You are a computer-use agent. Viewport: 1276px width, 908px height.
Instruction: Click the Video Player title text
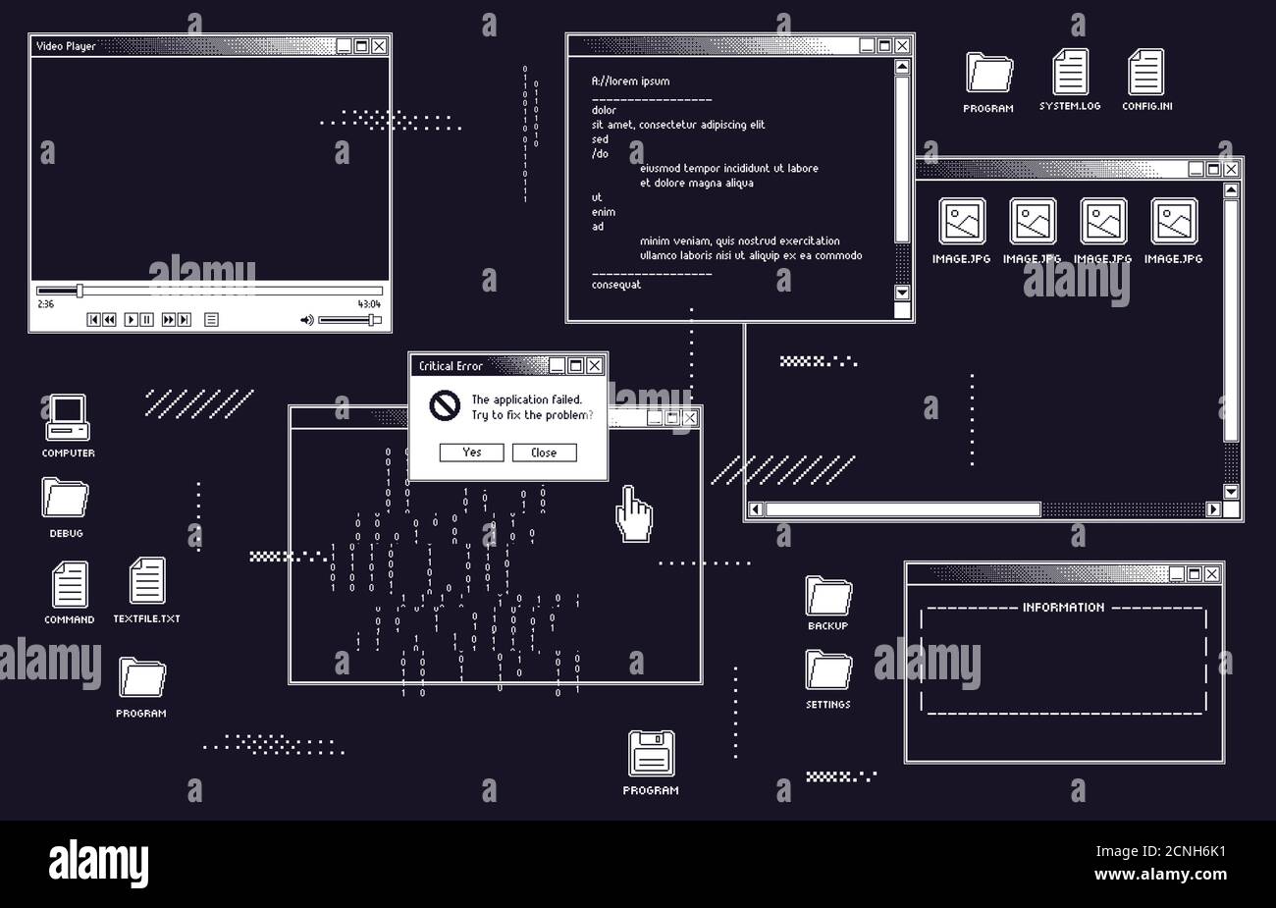66,46
